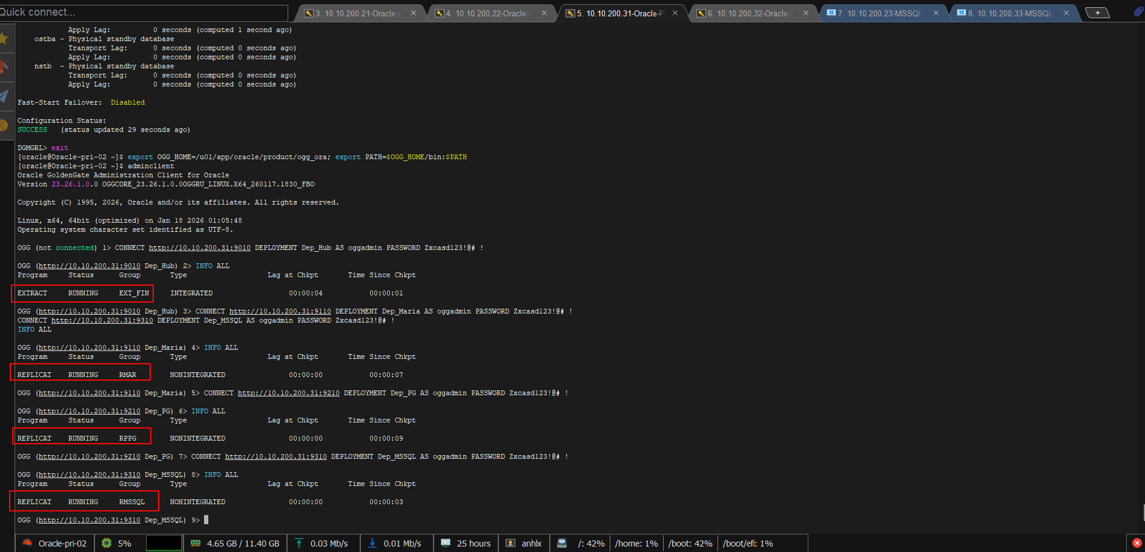Image resolution: width=1145 pixels, height=552 pixels.
Task: Open the 9110 URL in CONNECT Dep_Maria command
Action: pos(280,311)
